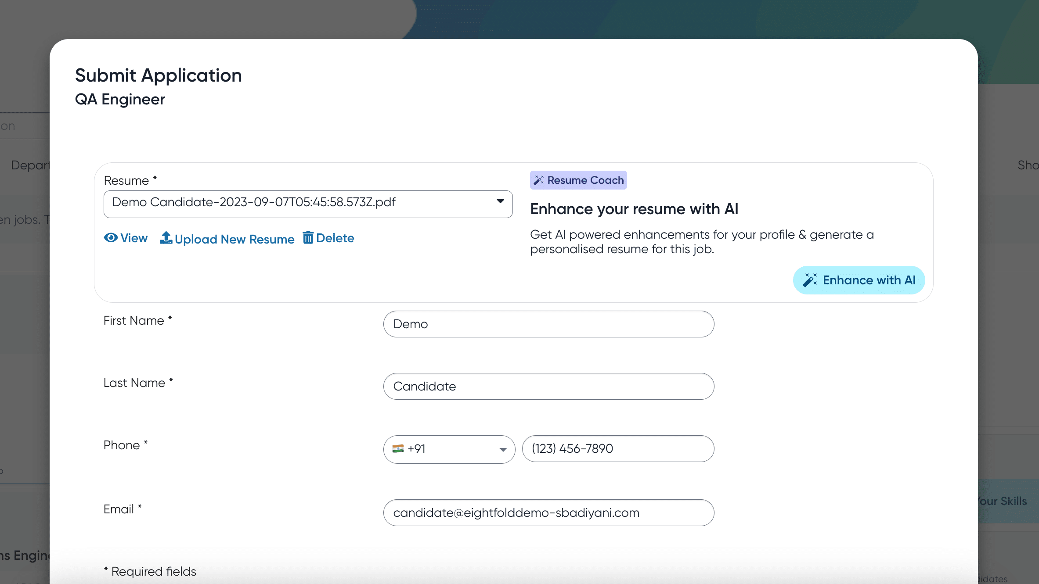Click the Resume Coach badge
Screen dimensions: 1039x584
[578, 180]
